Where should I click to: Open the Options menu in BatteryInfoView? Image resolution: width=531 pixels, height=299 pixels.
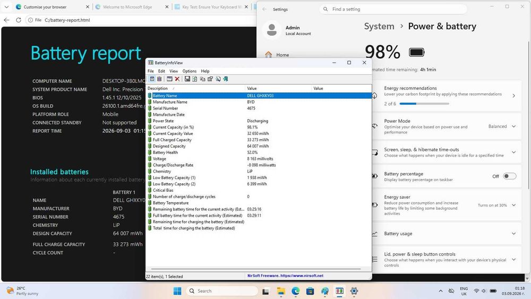[190, 71]
